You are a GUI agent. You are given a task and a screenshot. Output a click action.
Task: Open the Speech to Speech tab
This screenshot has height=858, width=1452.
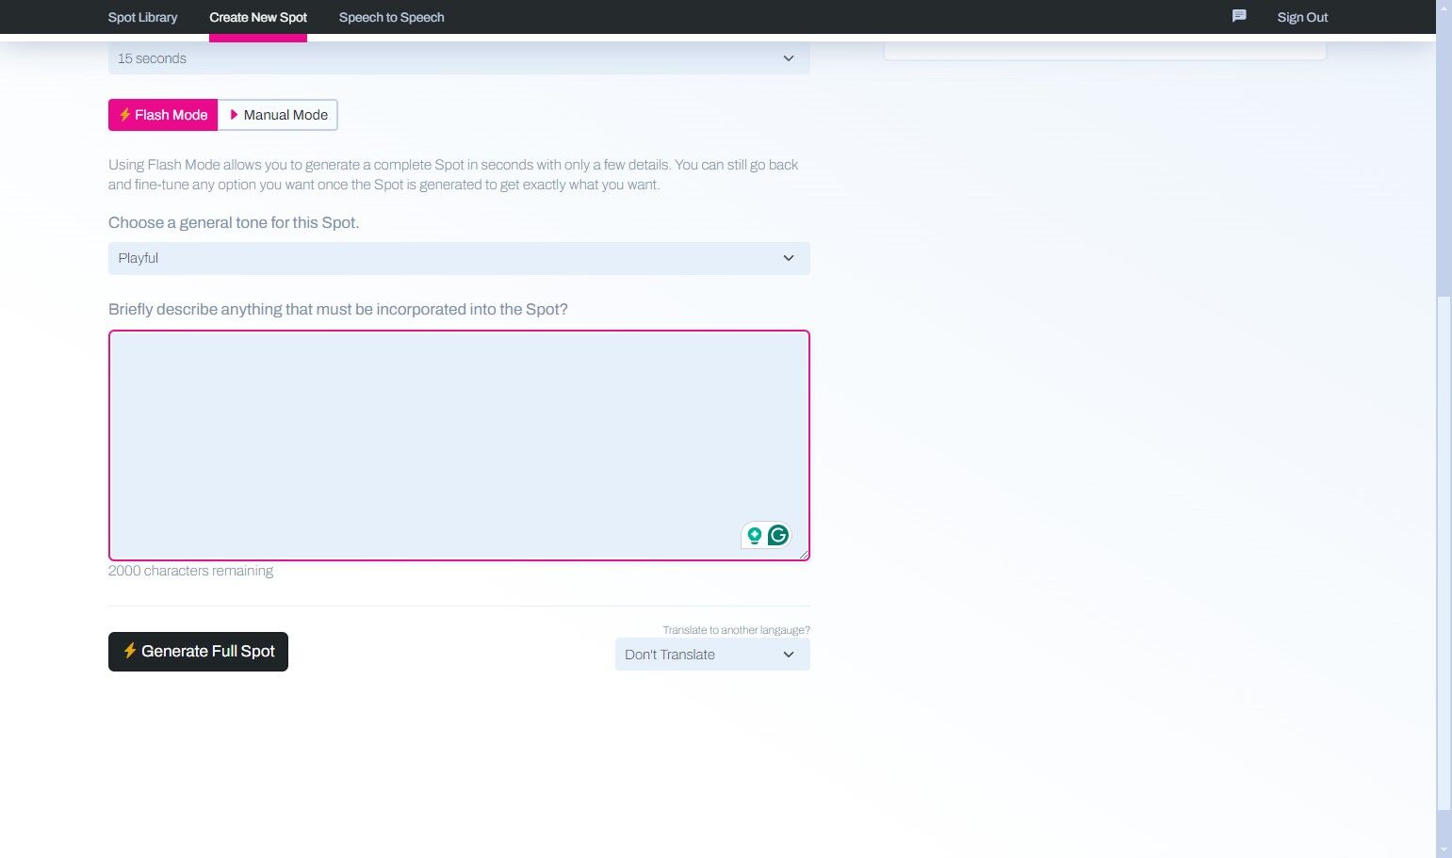click(391, 17)
